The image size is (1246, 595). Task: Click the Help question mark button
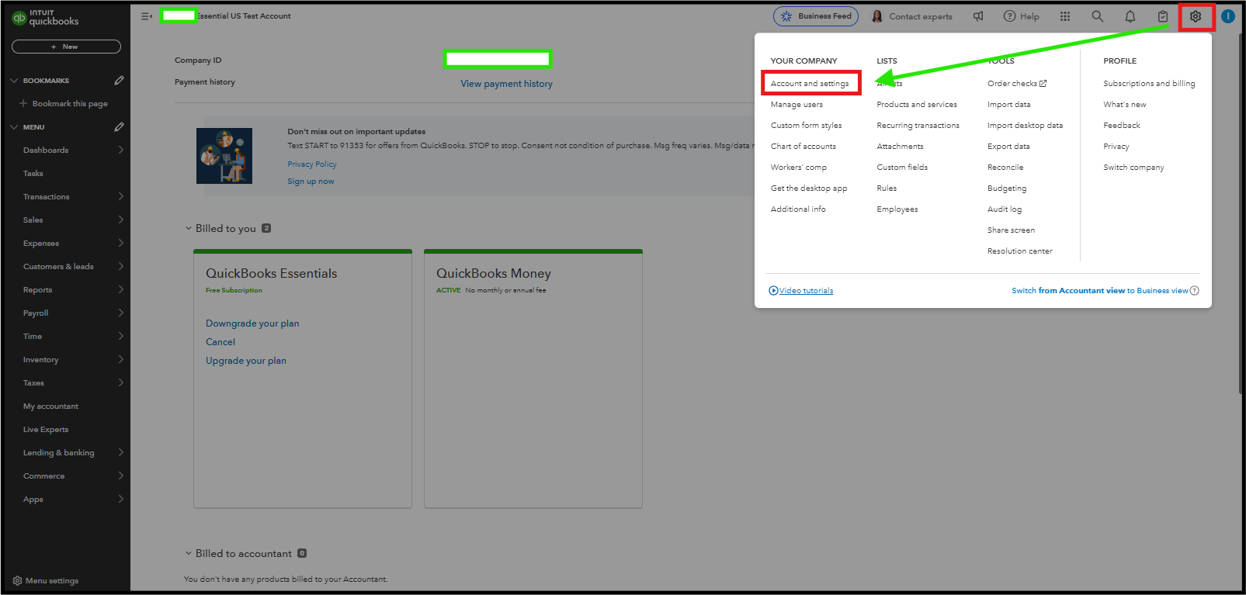pyautogui.click(x=1021, y=16)
